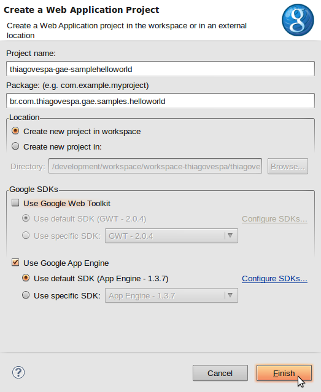The height and width of the screenshot is (392, 321).
Task: Click the Cancel button
Action: [x=220, y=373]
